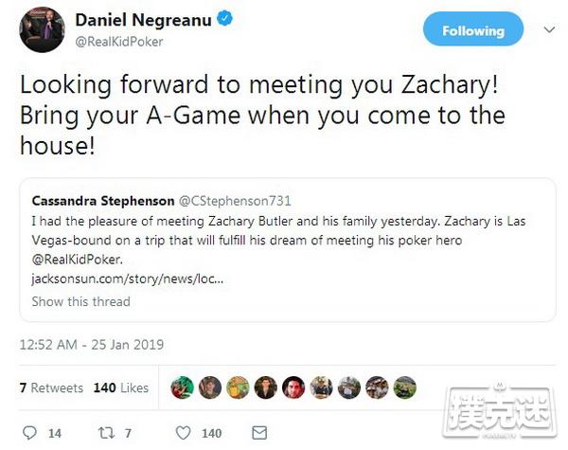Click Cassandra Stephenson's name in quoted tweet
The image size is (568, 450).
click(103, 201)
